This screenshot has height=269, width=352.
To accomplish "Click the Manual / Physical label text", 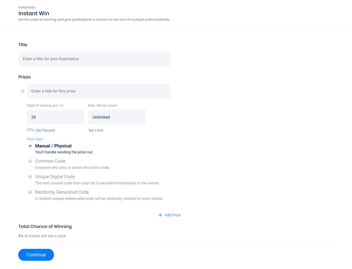I will (53, 146).
